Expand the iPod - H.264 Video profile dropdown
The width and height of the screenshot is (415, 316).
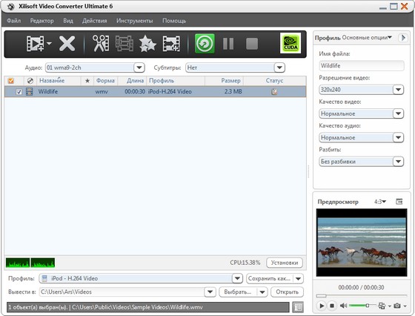click(x=237, y=278)
